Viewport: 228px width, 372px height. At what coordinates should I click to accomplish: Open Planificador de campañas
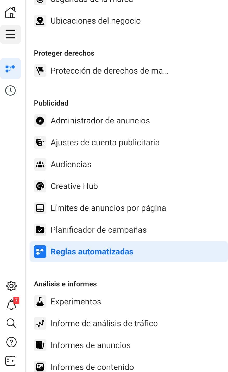coord(98,230)
